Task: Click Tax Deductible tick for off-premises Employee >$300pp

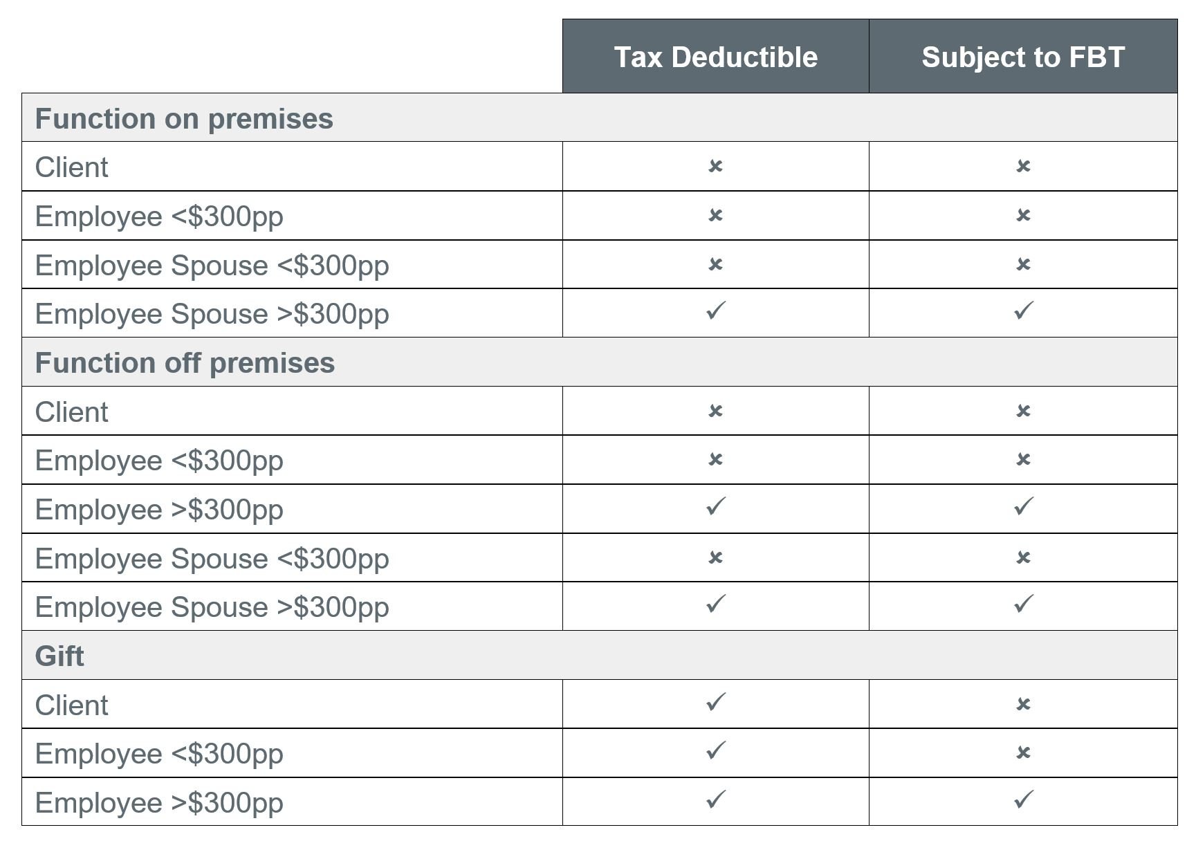Action: 716,506
